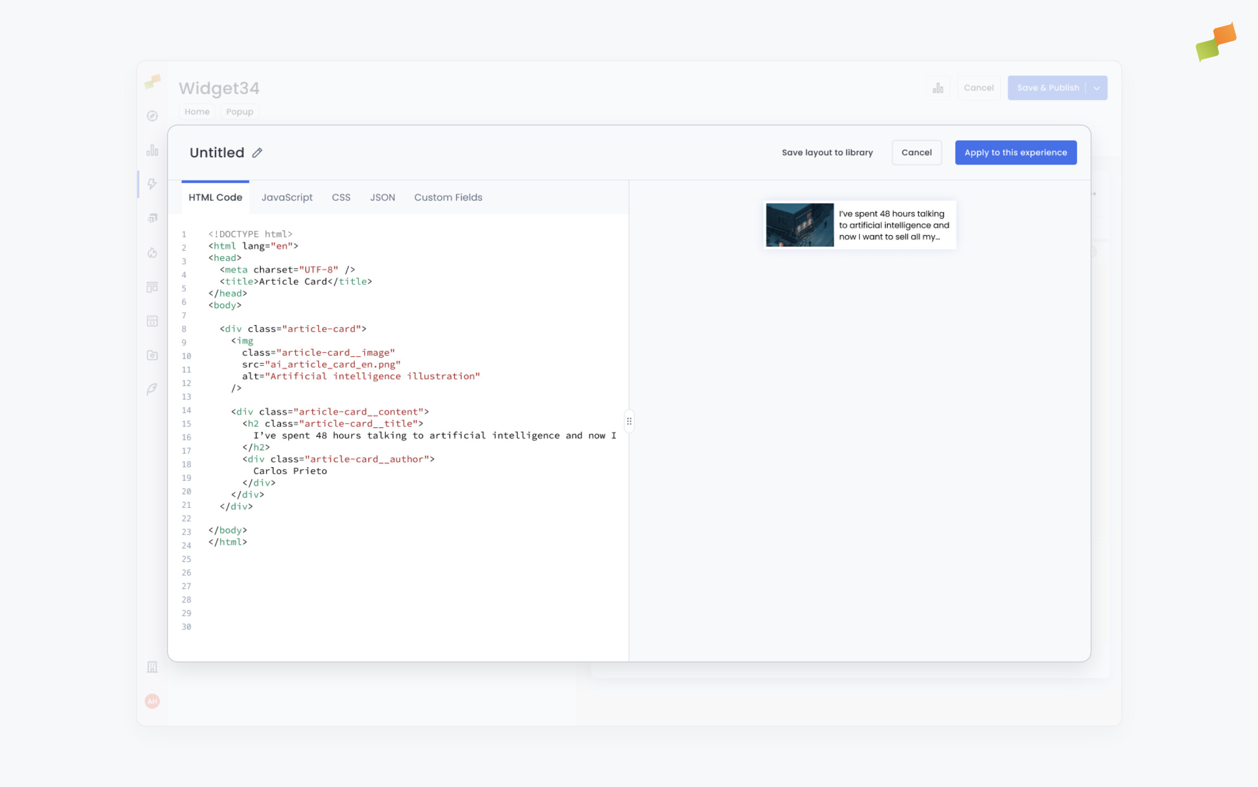The height and width of the screenshot is (787, 1258).
Task: Click Apply to this experience
Action: pyautogui.click(x=1016, y=153)
